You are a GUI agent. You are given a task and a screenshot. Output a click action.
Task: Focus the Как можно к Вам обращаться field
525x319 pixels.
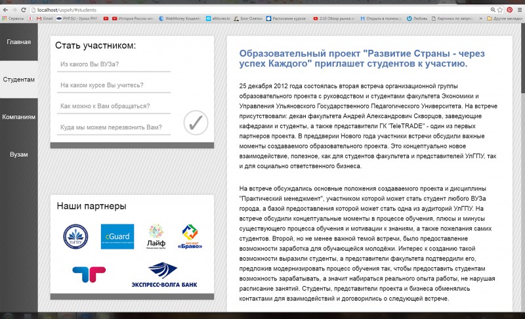114,106
